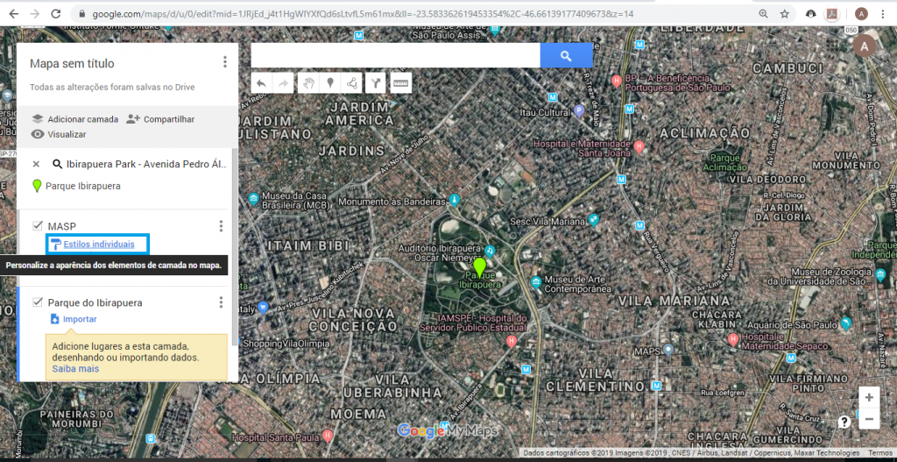The image size is (897, 462).
Task: Uncheck the Parque do Ibirapuera layer checkbox
Action: coord(39,302)
